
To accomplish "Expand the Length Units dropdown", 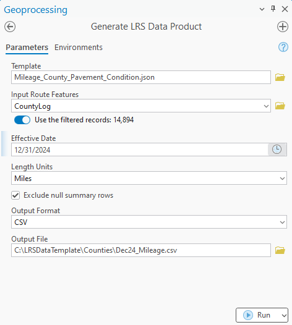I will pos(282,178).
